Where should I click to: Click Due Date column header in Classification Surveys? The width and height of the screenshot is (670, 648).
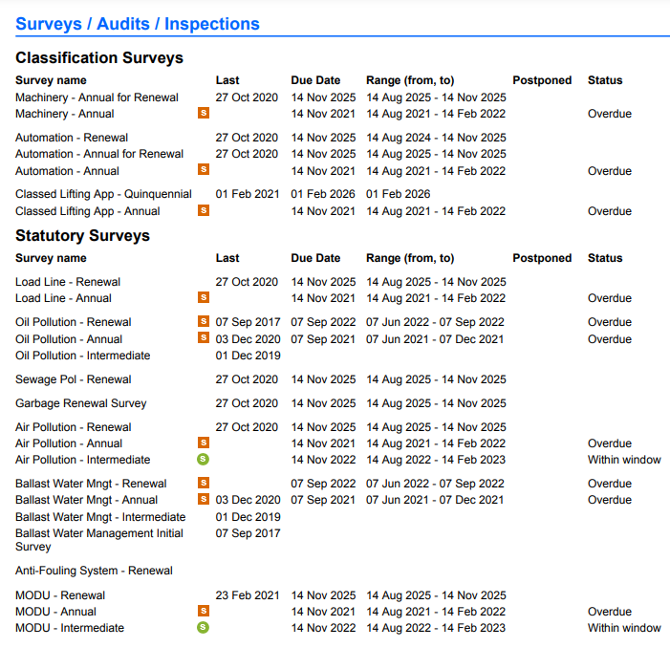click(315, 80)
